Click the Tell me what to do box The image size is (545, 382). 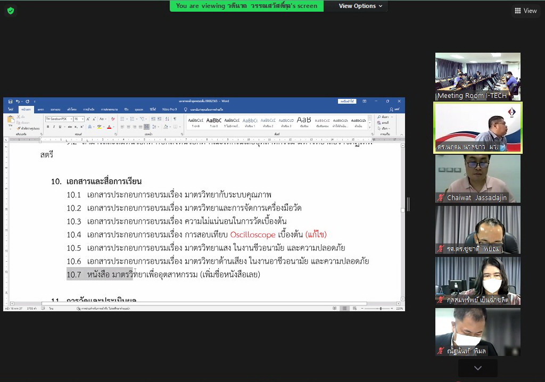(204, 110)
